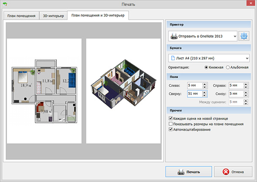This screenshot has height=182, width=257.
Task: Click the app logo in title bar
Action: click(x=5, y=4)
